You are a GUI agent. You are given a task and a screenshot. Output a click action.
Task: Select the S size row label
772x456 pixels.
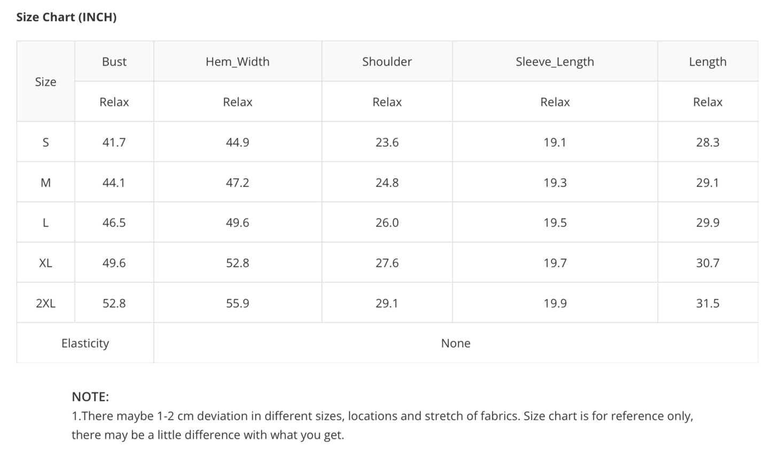(x=46, y=142)
